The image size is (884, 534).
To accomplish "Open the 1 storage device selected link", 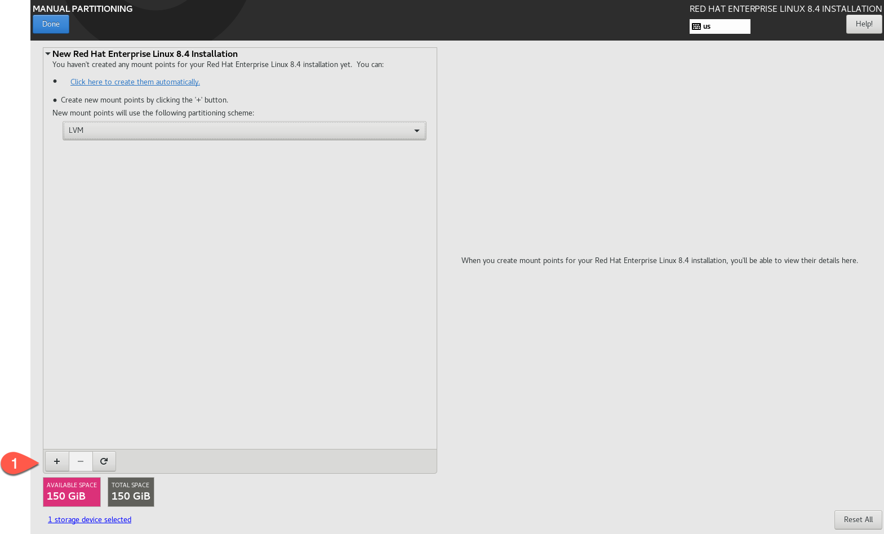I will coord(90,520).
